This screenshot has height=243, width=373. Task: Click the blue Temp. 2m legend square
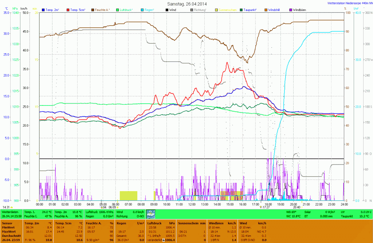(44, 9)
